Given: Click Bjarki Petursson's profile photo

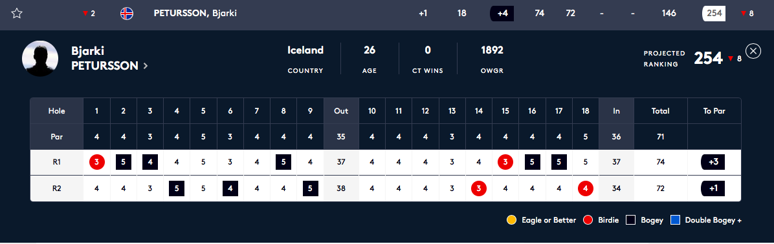Looking at the screenshot, I should point(41,59).
